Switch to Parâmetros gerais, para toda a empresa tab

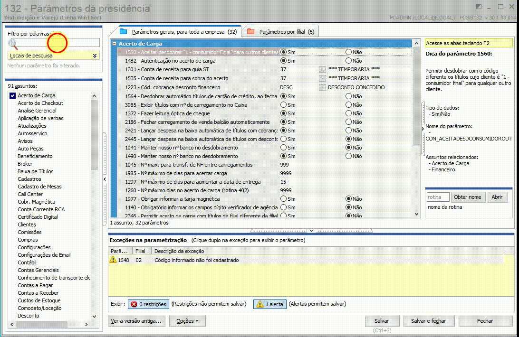click(x=180, y=32)
